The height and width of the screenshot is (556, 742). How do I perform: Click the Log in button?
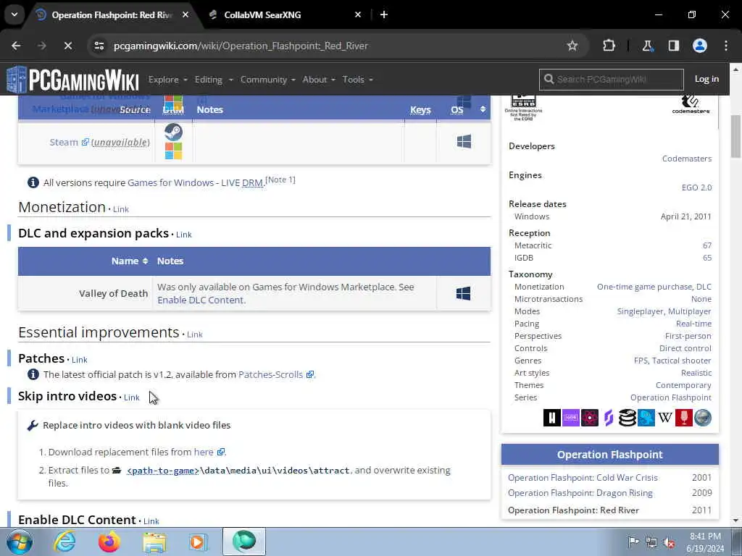click(706, 79)
